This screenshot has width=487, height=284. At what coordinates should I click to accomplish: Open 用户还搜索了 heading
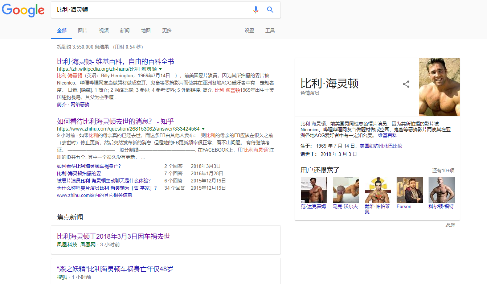click(x=320, y=170)
